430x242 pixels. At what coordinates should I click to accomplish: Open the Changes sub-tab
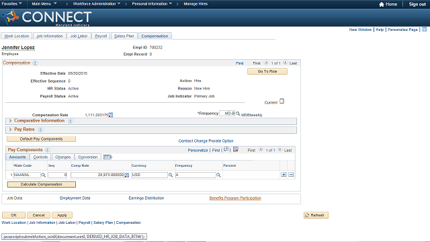62,157
